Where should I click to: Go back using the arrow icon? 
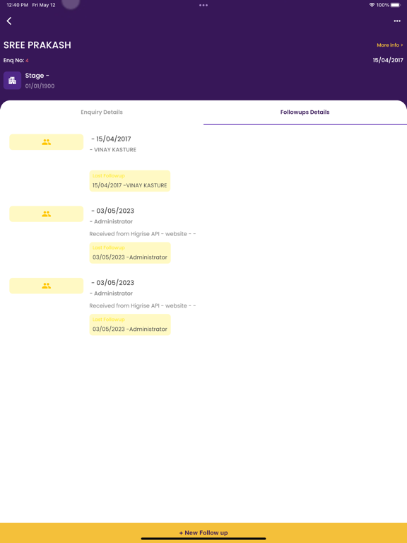(9, 21)
